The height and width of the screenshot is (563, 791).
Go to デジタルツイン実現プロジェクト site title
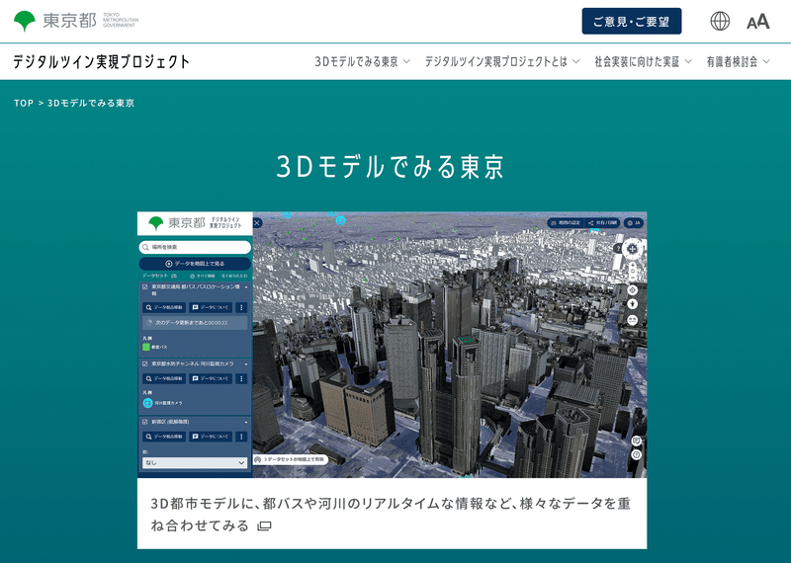(101, 61)
